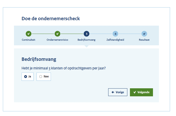Open the Continuïteit step label

[28, 40]
